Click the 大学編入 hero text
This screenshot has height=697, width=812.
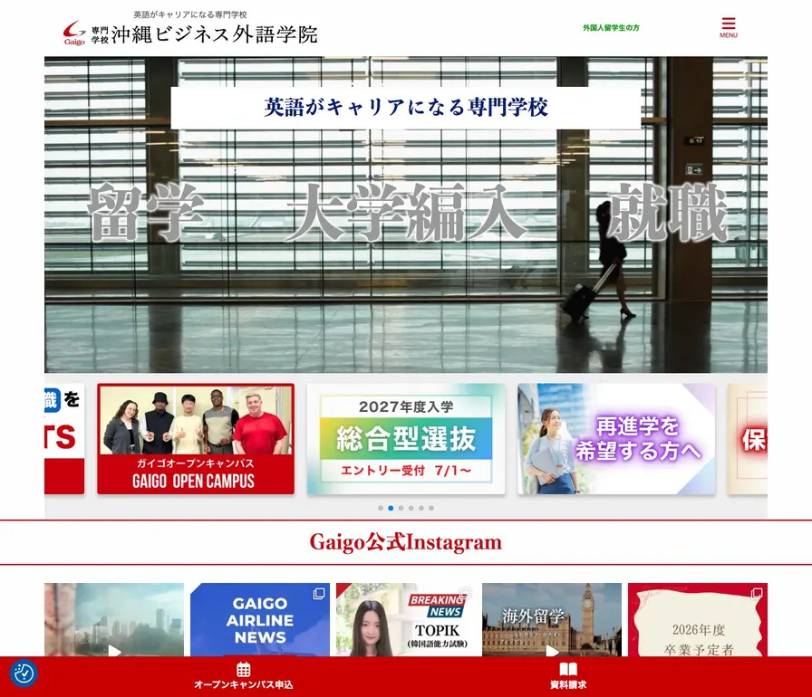click(x=405, y=213)
